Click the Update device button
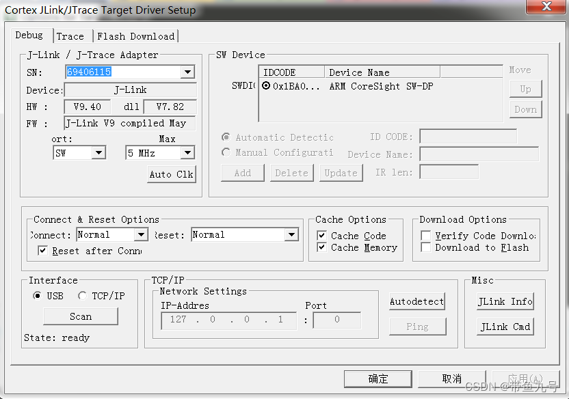 (341, 173)
